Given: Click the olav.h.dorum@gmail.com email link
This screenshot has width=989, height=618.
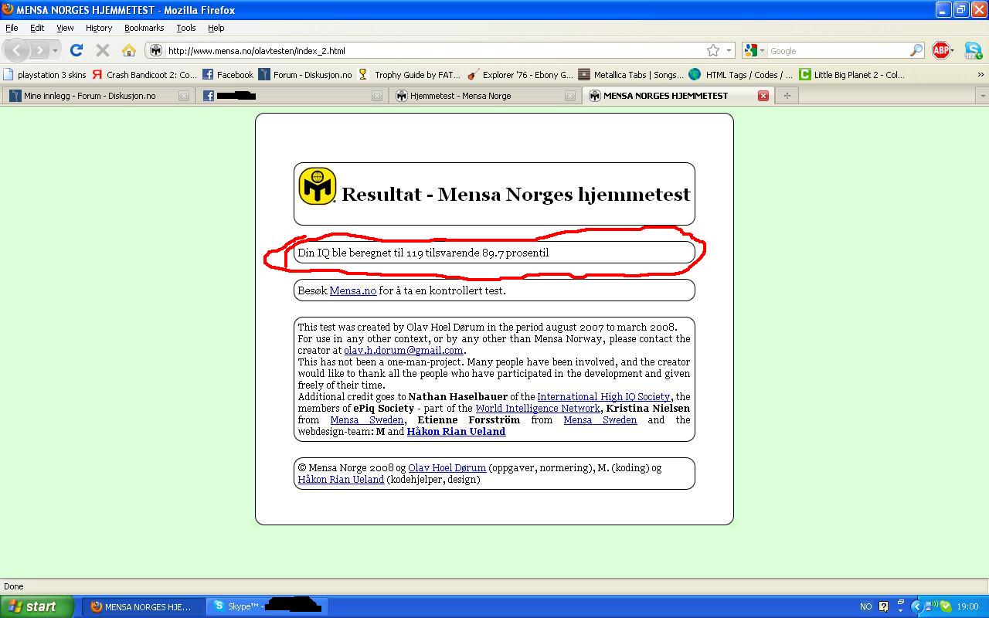Looking at the screenshot, I should click(x=403, y=350).
